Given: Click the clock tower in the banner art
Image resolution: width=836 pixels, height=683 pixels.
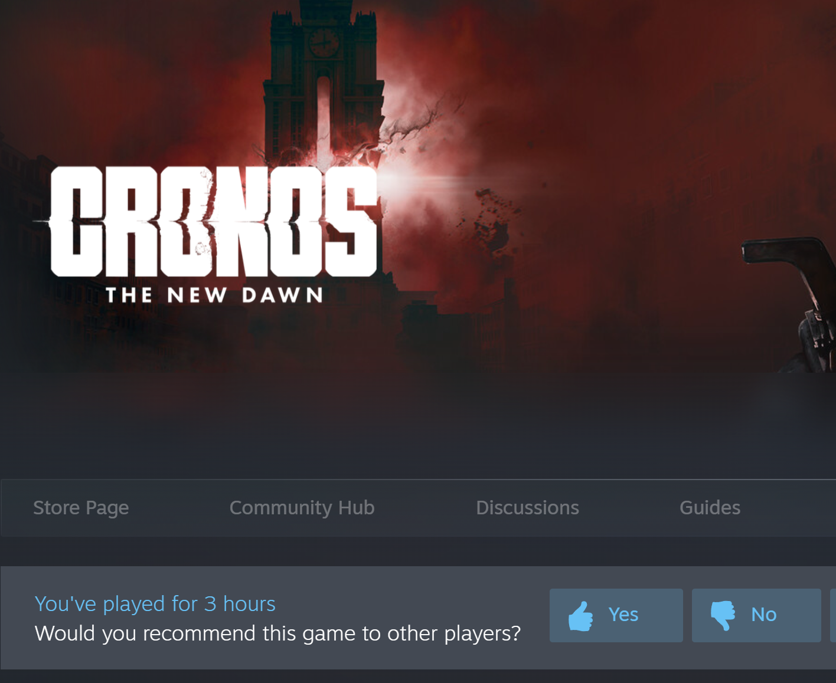Looking at the screenshot, I should point(324,83).
